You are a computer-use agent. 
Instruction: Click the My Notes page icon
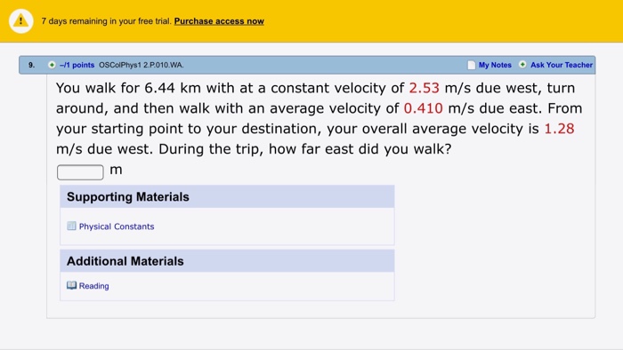coord(471,65)
